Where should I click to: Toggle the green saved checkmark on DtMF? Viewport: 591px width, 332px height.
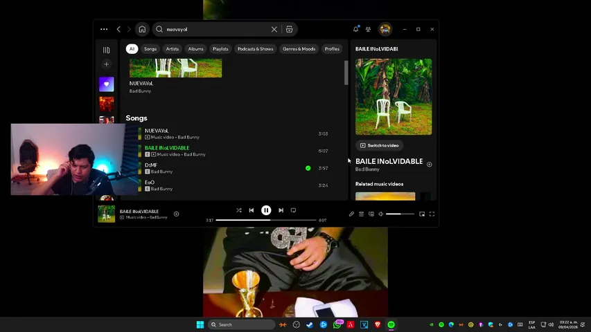pyautogui.click(x=308, y=168)
